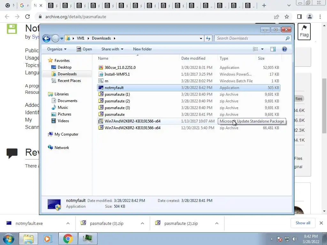Click the refresh button next to address bar
The image size is (327, 245).
(208, 38)
